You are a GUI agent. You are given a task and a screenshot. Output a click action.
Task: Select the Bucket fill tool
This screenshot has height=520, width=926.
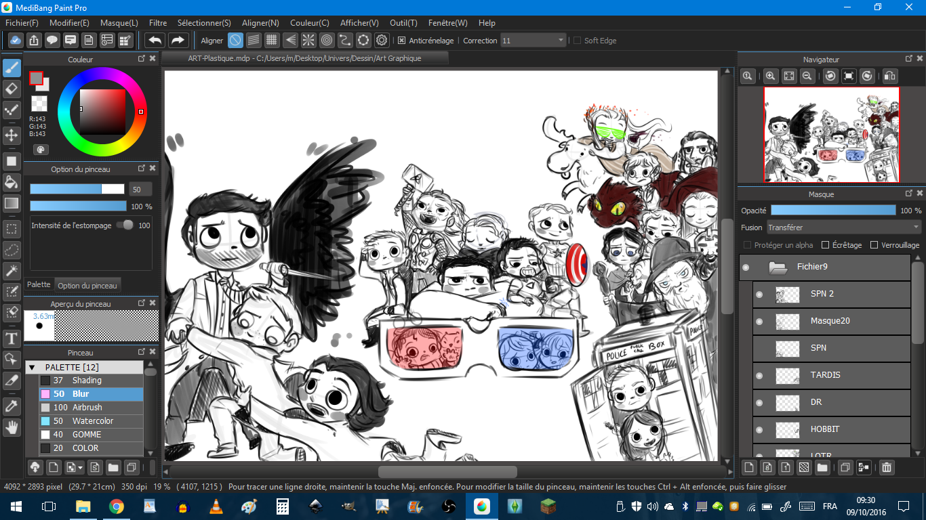click(x=12, y=181)
